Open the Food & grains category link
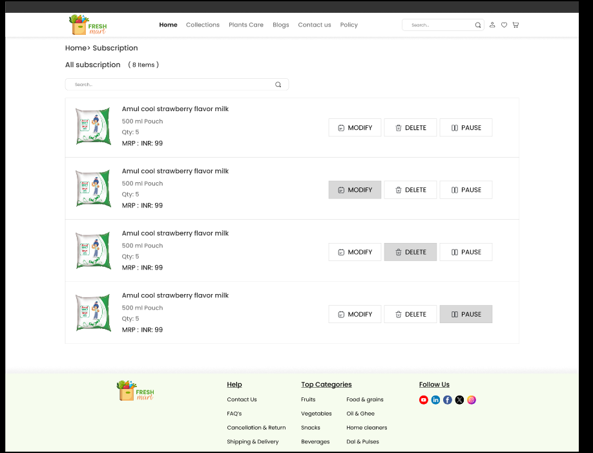593x453 pixels. pos(365,399)
